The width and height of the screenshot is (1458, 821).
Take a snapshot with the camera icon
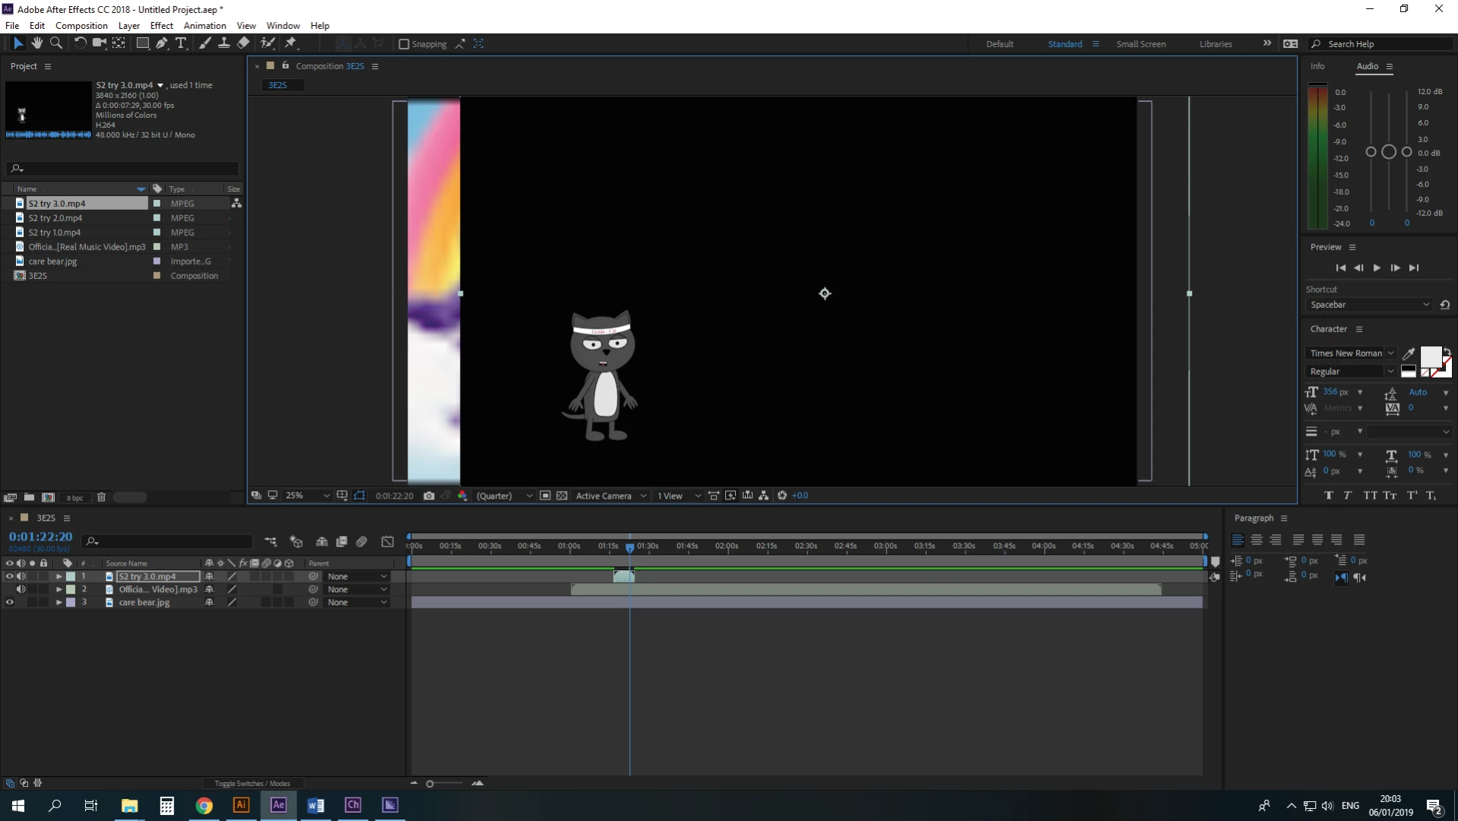pyautogui.click(x=429, y=496)
